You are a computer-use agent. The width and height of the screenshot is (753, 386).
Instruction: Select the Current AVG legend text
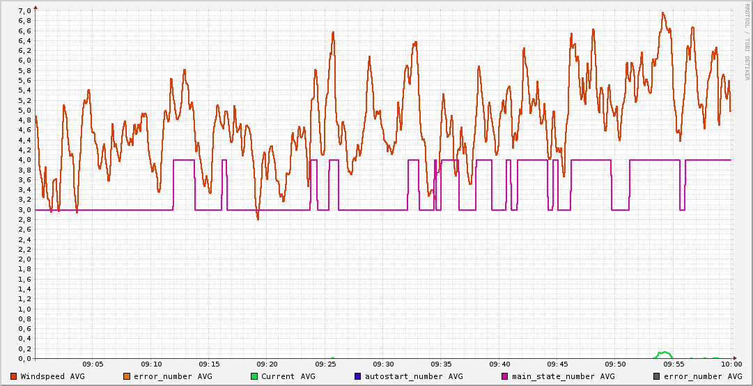point(288,376)
